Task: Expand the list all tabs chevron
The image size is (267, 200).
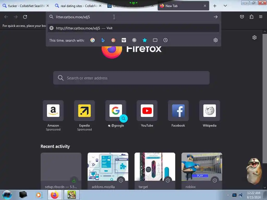Action: [225, 6]
